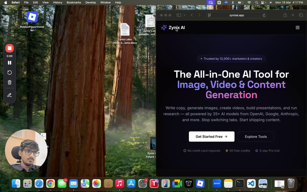Open the Develop menu

point(91,2)
